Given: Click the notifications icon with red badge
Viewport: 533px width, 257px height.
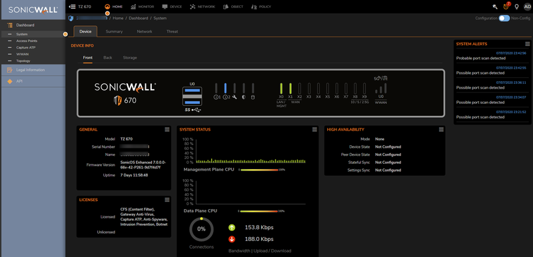Looking at the screenshot, I should [506, 7].
